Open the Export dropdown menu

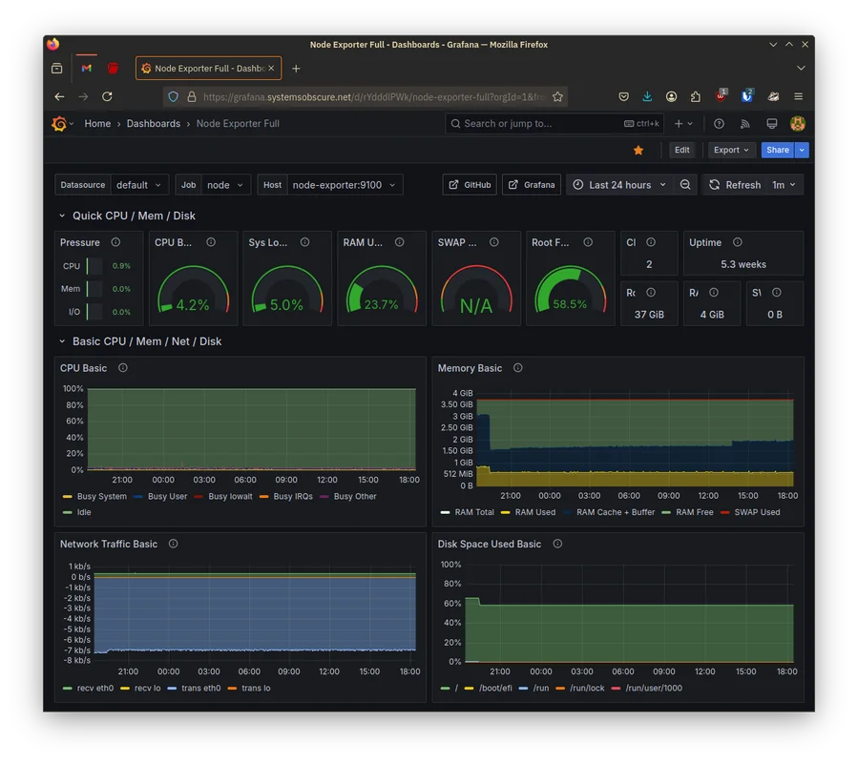coord(732,151)
